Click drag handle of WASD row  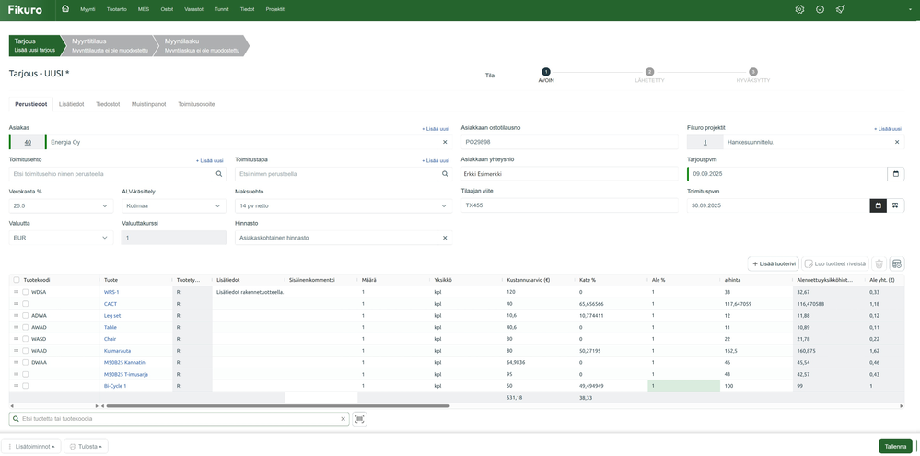(x=17, y=339)
